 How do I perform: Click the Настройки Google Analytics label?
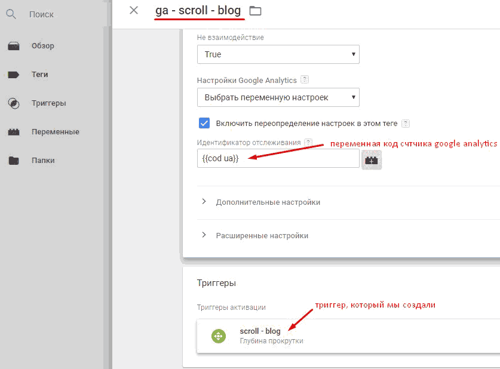[247, 80]
